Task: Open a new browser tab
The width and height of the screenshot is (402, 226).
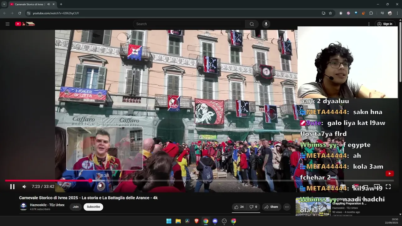Action: (x=61, y=4)
